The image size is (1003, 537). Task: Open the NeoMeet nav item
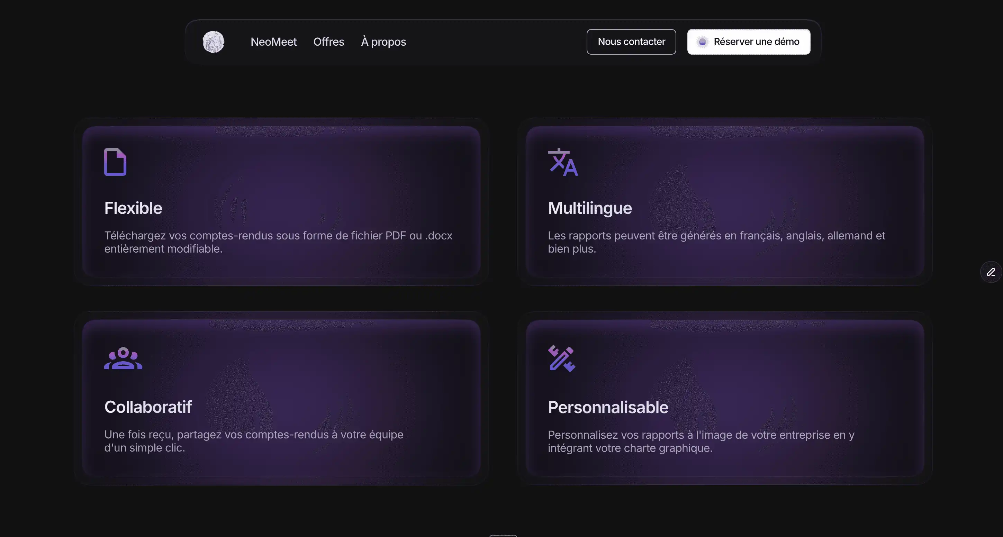tap(273, 42)
